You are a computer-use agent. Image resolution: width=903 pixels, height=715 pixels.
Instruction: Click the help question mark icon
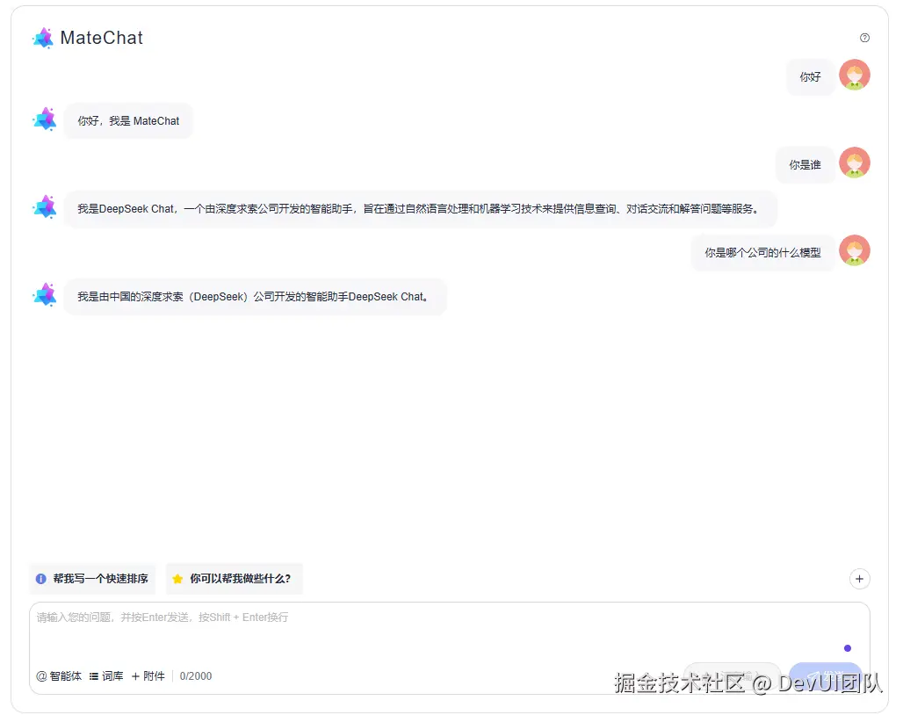[x=864, y=38]
